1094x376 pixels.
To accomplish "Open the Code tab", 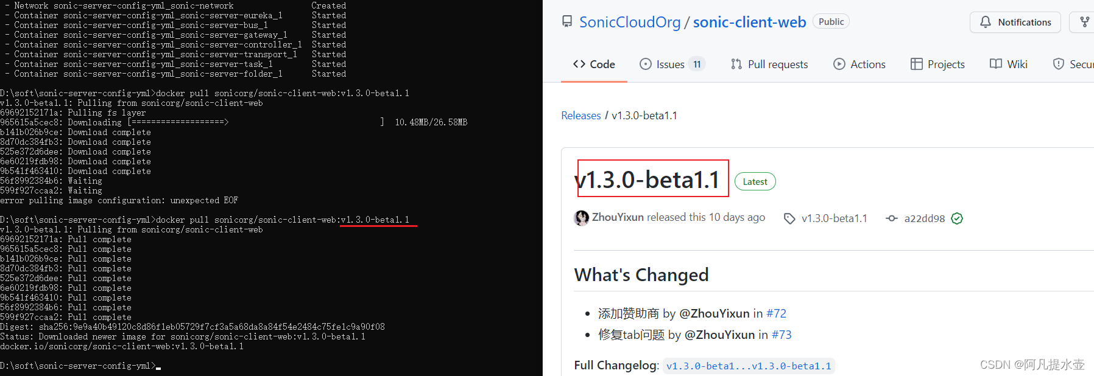I will click(594, 64).
